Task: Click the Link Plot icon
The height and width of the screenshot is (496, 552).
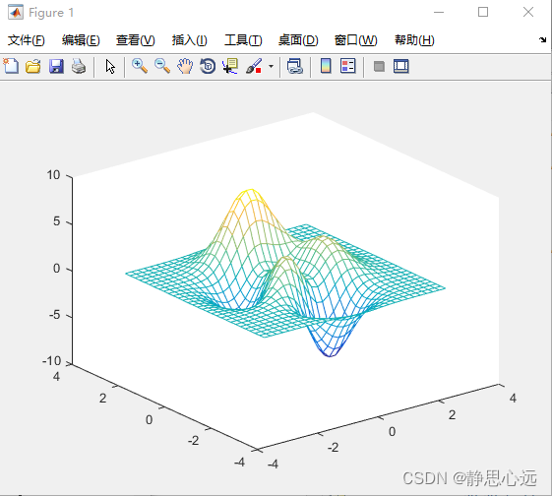Action: coord(295,66)
